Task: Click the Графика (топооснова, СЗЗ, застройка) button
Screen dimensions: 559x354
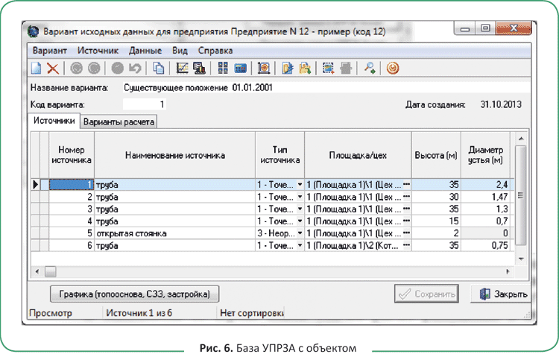Action: coord(134,294)
